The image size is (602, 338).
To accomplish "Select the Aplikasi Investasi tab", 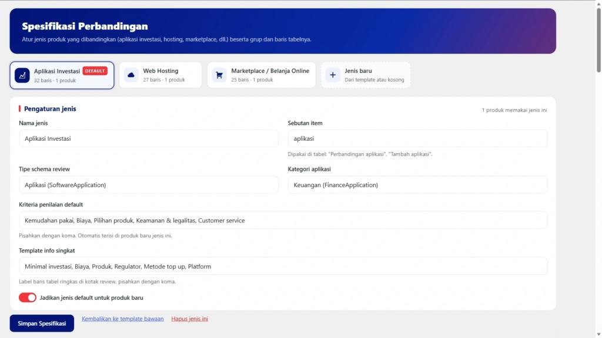I will 62,75.
